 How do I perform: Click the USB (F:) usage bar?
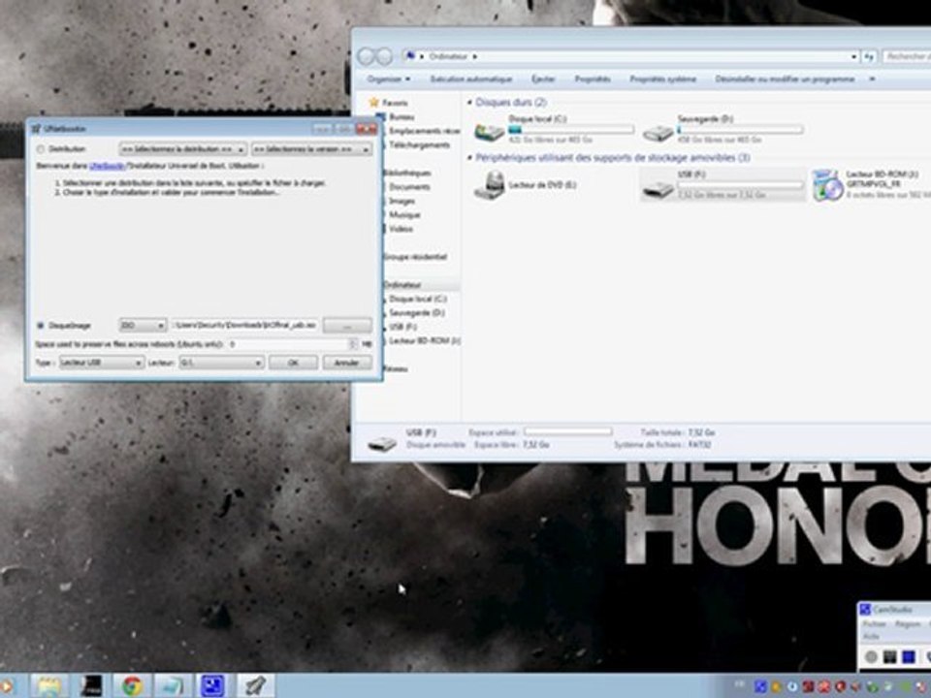[x=740, y=185]
